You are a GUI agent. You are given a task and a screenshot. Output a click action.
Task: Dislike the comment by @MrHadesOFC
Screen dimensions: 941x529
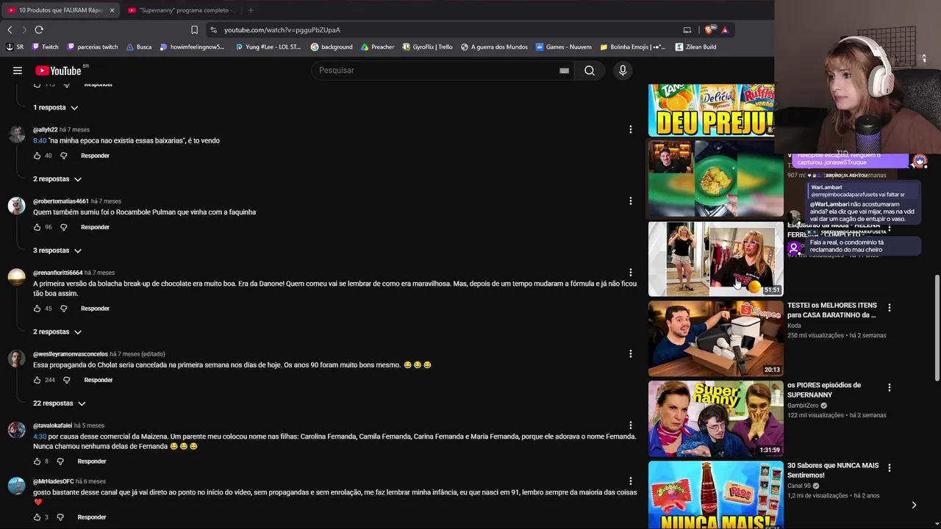(x=60, y=517)
